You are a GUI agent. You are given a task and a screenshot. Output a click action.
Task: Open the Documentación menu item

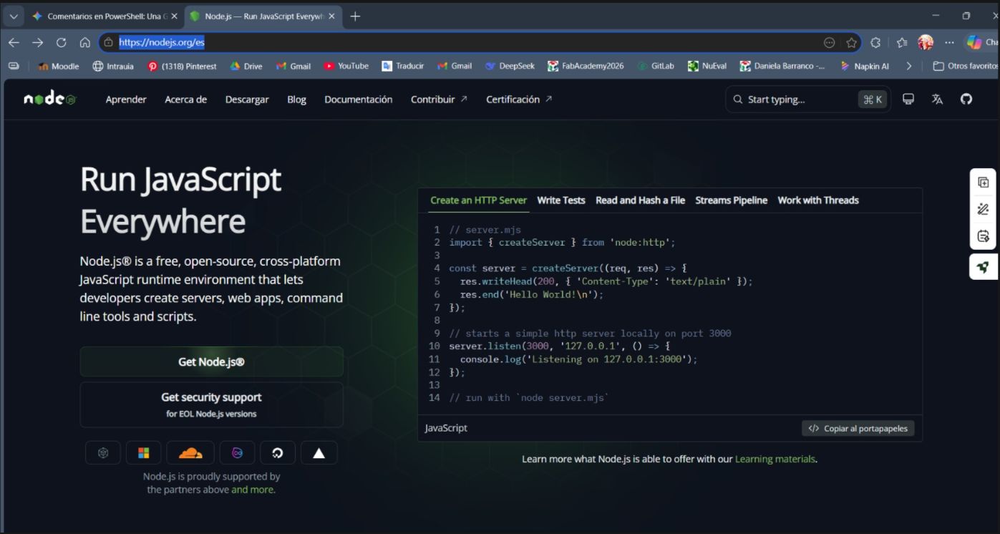tap(358, 99)
